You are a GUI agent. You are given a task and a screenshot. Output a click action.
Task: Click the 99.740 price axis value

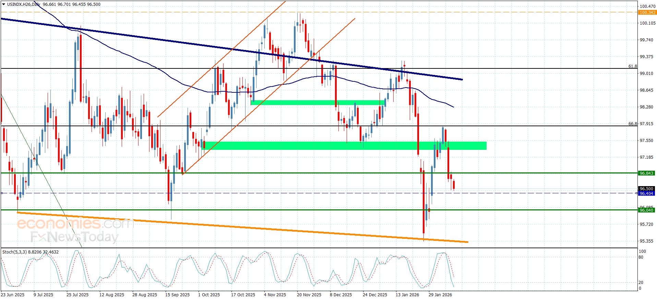[646, 40]
